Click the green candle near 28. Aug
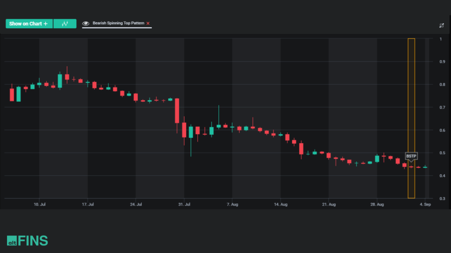 tap(377, 158)
